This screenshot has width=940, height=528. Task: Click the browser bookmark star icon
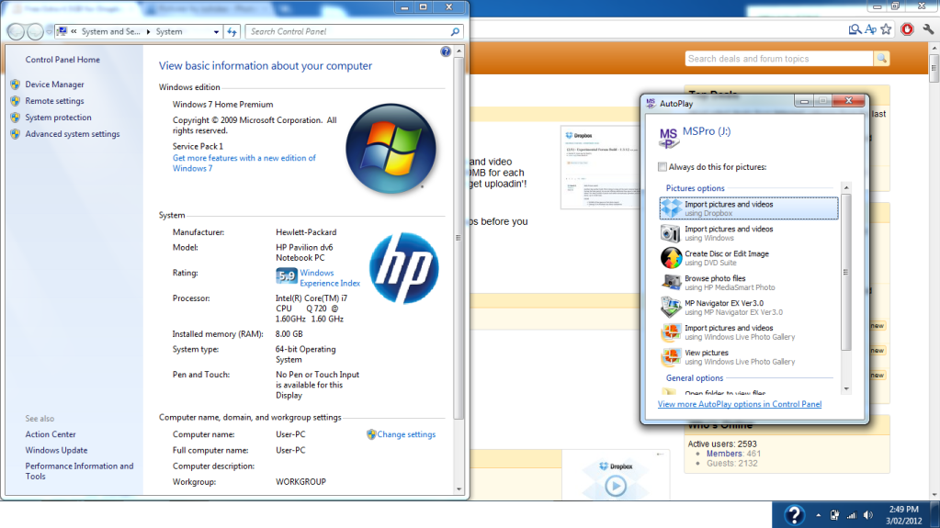tap(886, 29)
